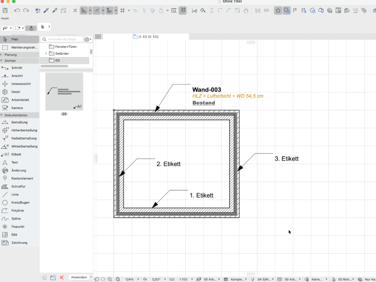Viewport: 376px width, 282px height.
Task: Click the Save icon in toolbar
Action: pos(5,10)
